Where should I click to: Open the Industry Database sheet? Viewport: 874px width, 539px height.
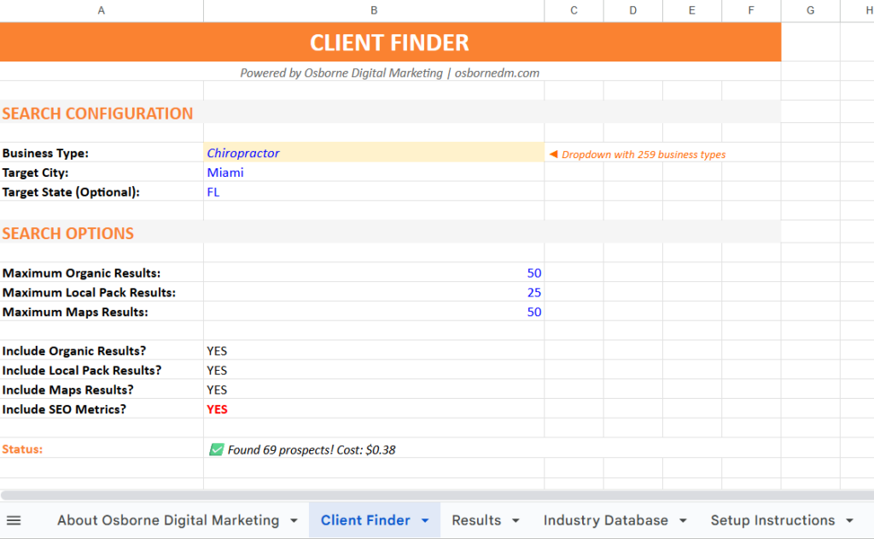pyautogui.click(x=607, y=519)
